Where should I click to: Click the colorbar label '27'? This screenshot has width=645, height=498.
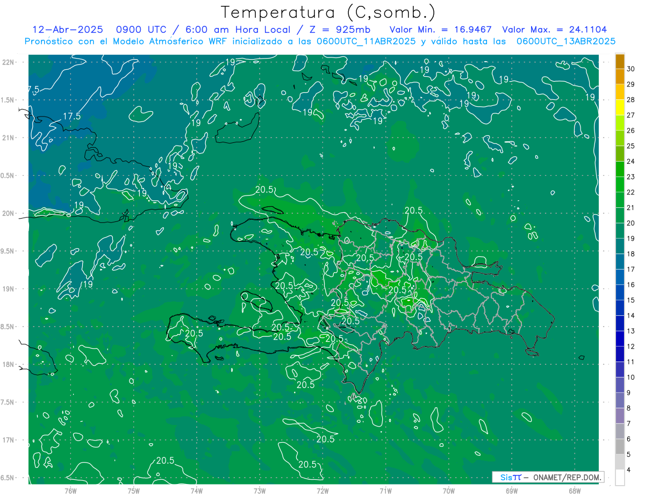tap(631, 115)
